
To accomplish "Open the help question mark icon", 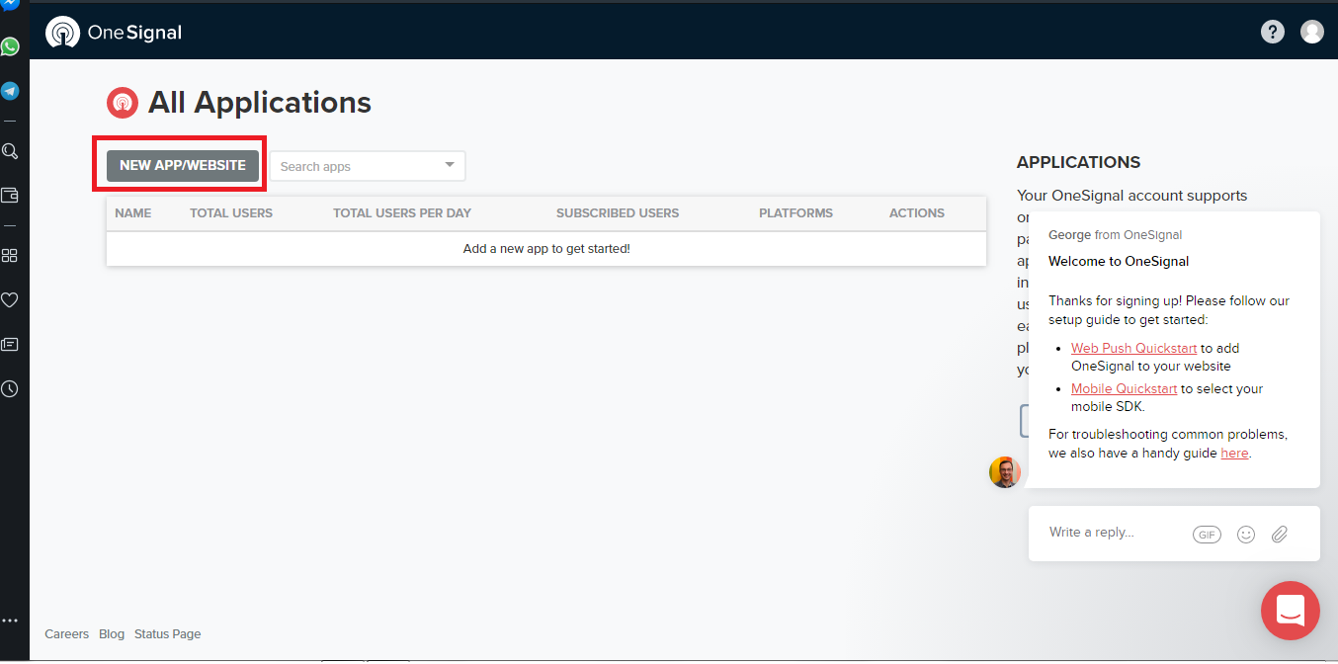I will (x=1273, y=32).
